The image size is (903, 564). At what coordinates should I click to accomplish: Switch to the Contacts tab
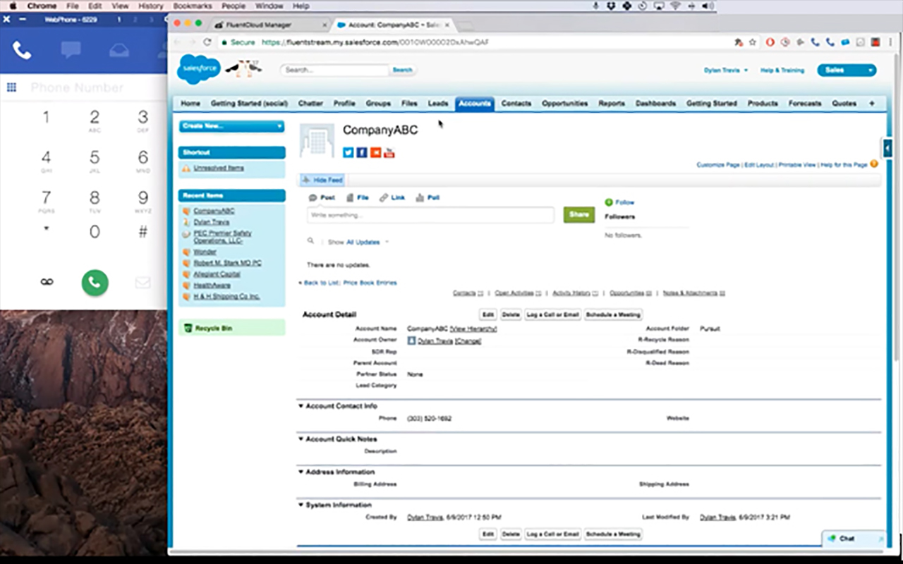click(x=516, y=103)
